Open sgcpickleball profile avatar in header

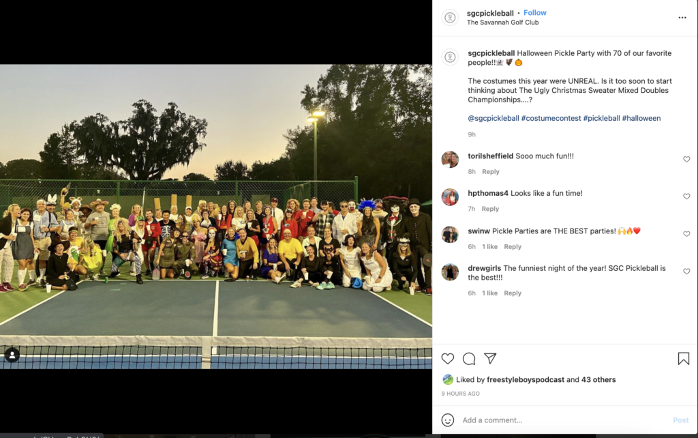click(x=450, y=17)
